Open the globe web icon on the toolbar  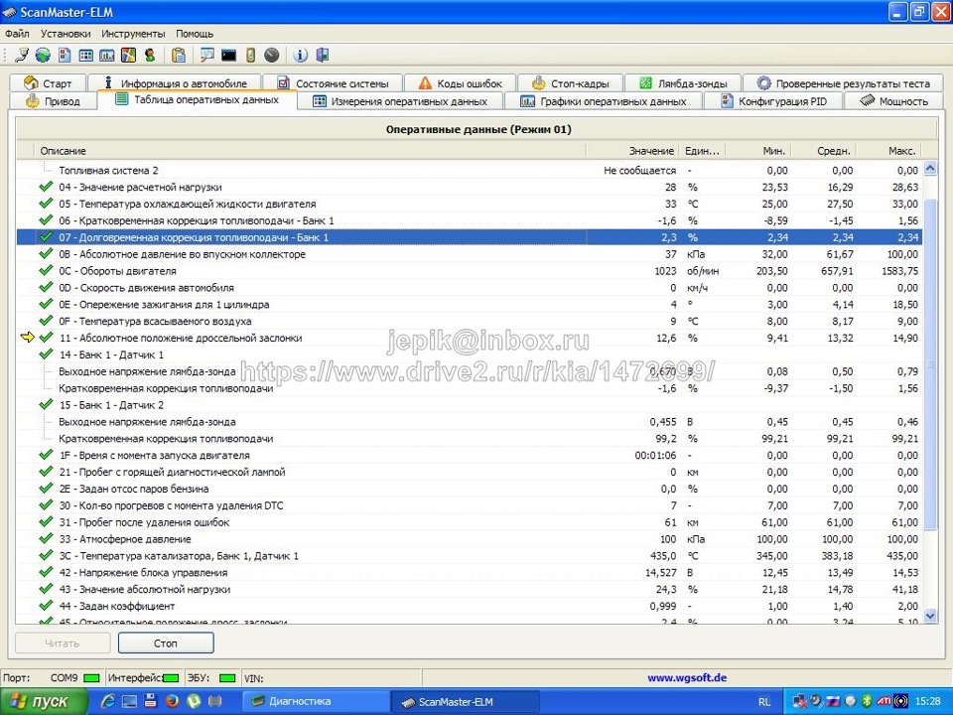(x=41, y=55)
